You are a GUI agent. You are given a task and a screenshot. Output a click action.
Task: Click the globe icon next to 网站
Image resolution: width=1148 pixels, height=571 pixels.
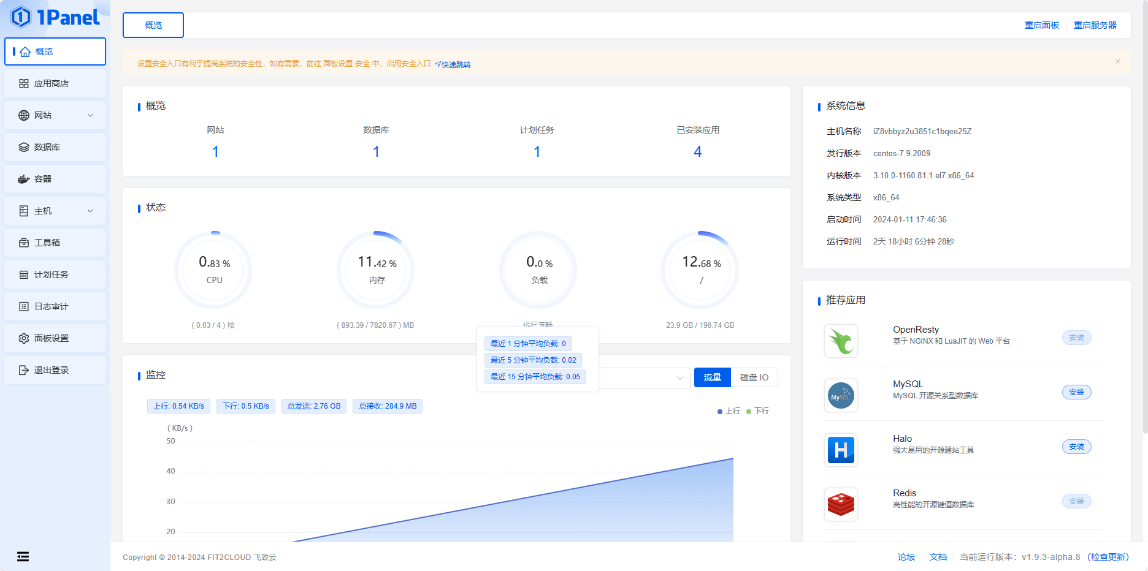pos(24,115)
